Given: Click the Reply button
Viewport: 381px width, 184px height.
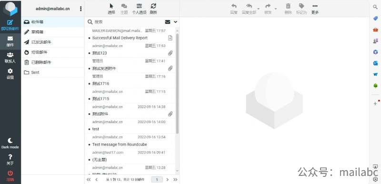Looking at the screenshot, I should 234,9.
